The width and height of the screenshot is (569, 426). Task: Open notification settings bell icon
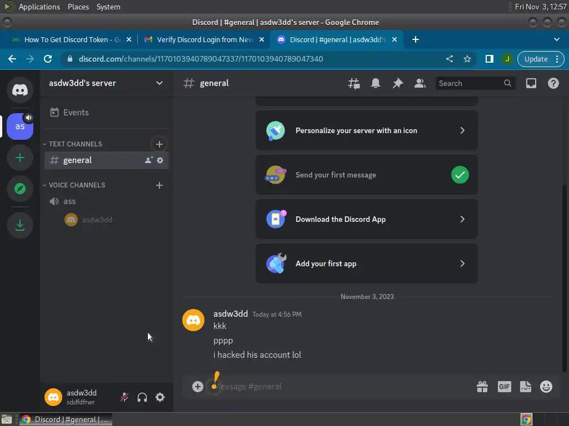[x=376, y=83]
